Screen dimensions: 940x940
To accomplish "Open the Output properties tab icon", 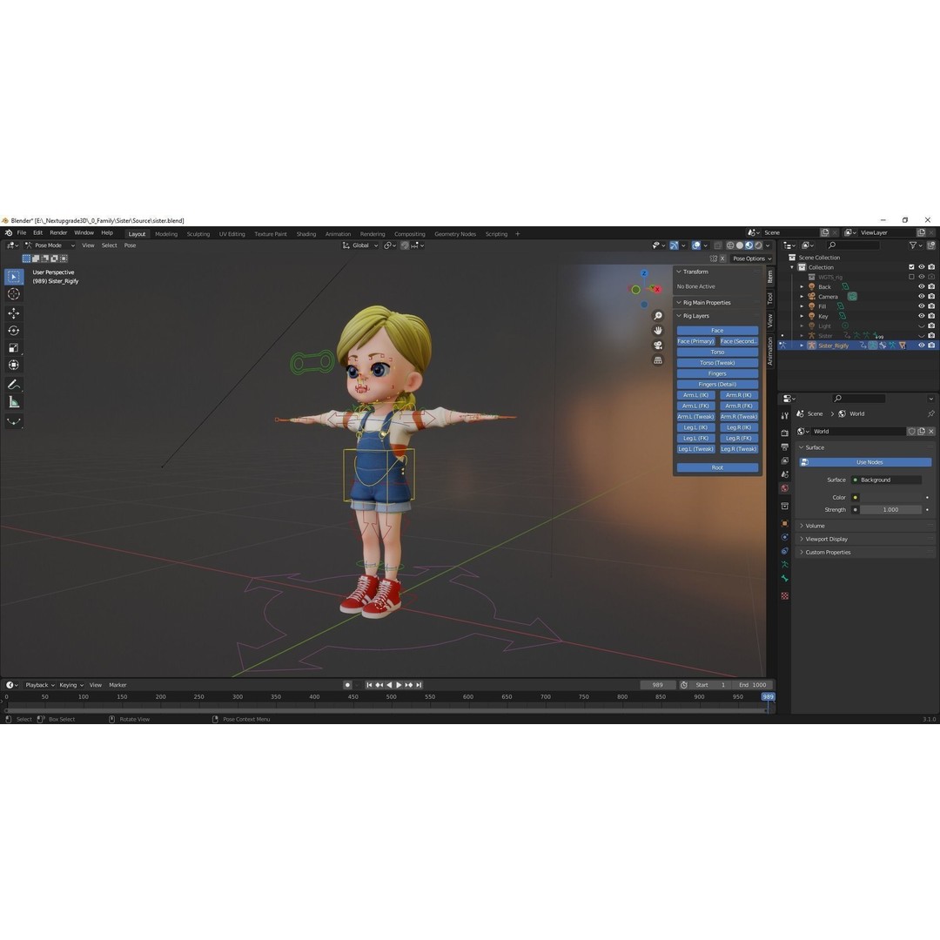I will pyautogui.click(x=785, y=446).
